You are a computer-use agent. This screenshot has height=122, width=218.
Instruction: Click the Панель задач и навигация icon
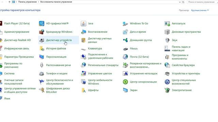tap(167, 48)
